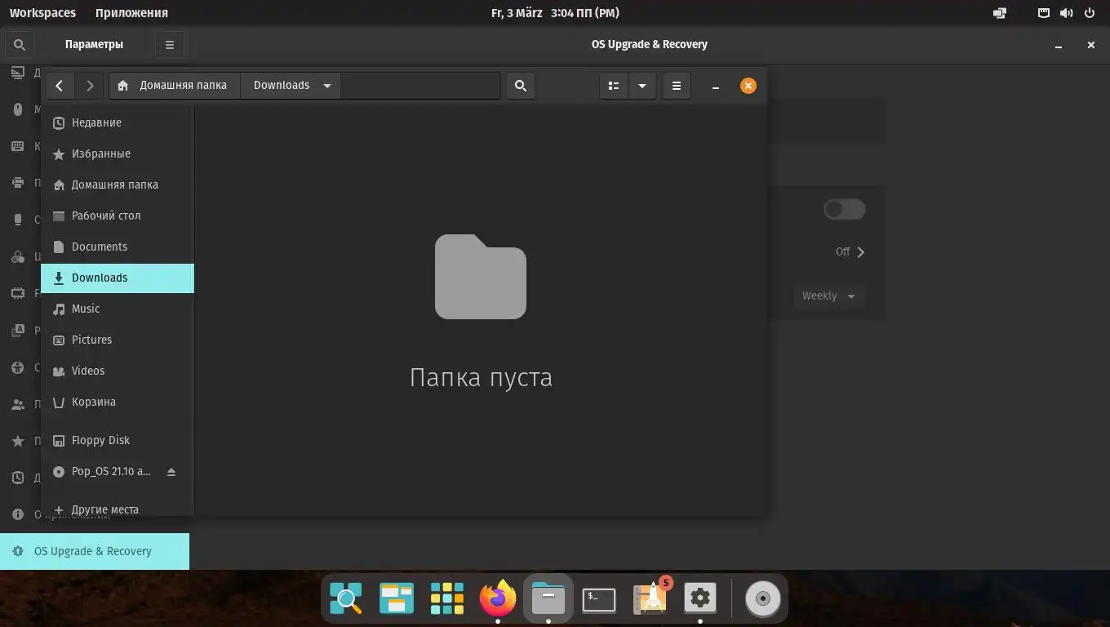Open Pop!_Shop with 5 updates badge

coord(650,597)
